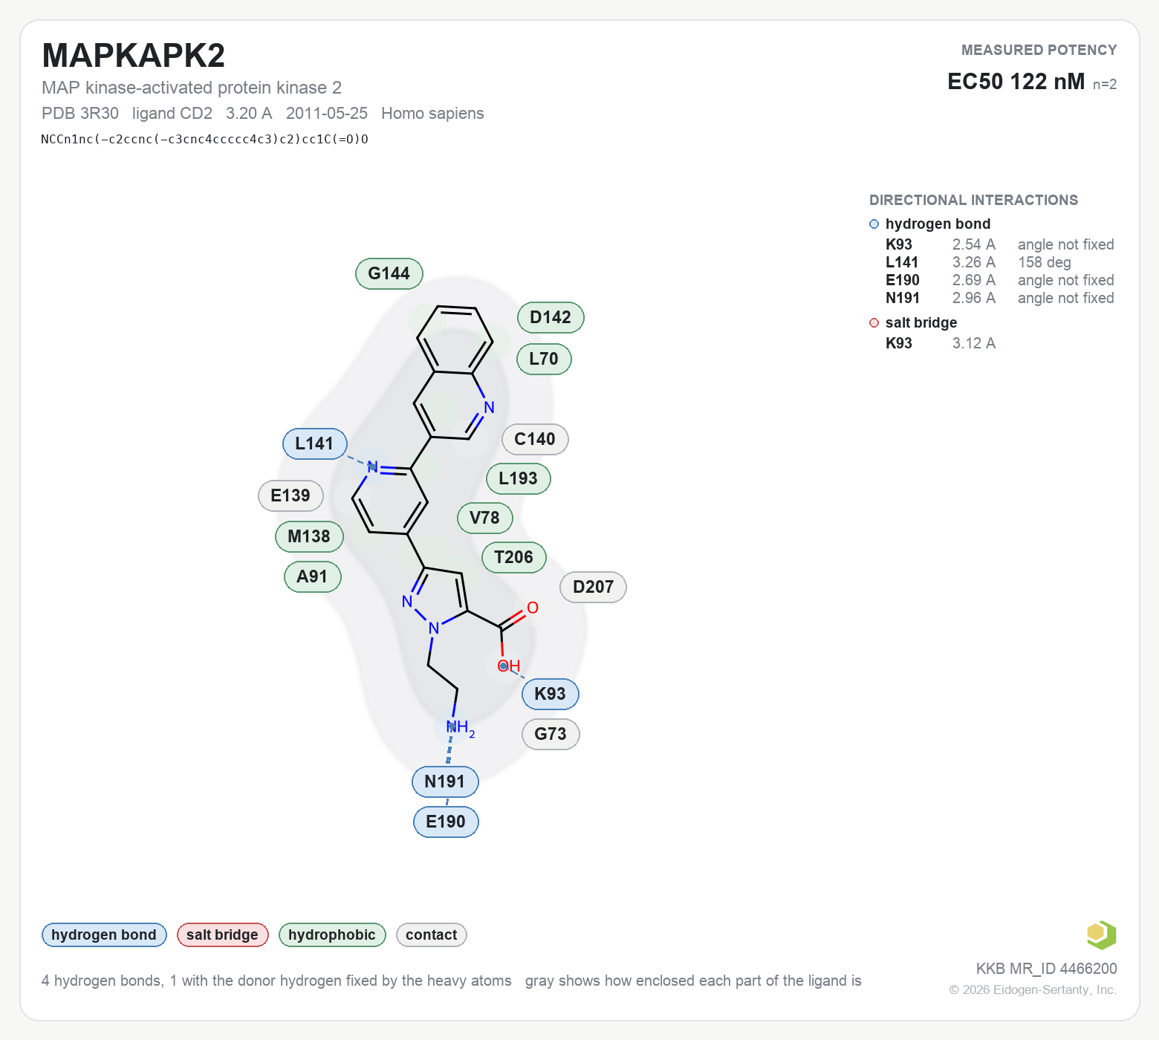Click the G144 residue label
Image resolution: width=1159 pixels, height=1040 pixels.
pos(389,273)
